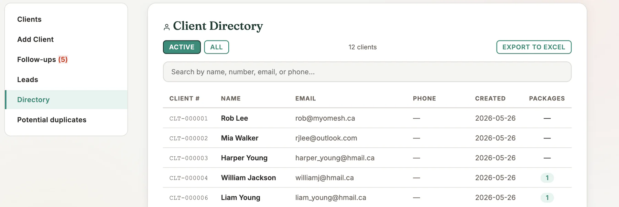The height and width of the screenshot is (207, 619).
Task: Click the PACKAGES column header
Action: click(x=547, y=98)
